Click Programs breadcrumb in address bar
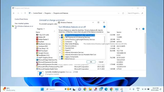This screenshot has width=164, height=92. click(x=48, y=13)
